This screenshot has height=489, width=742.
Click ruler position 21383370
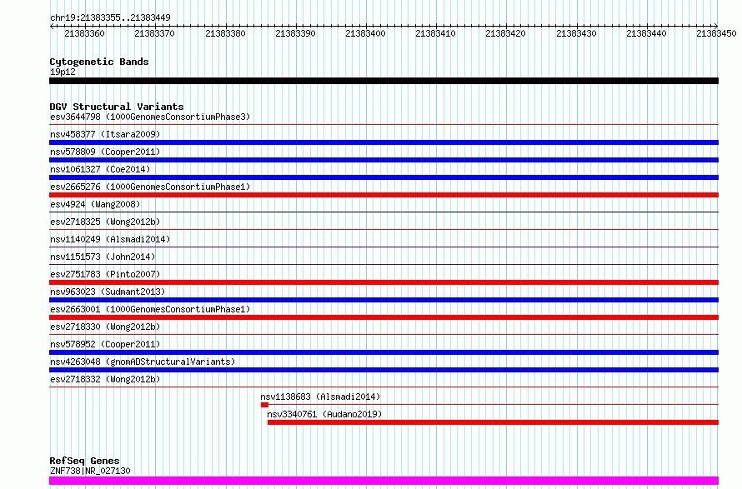[x=155, y=33]
